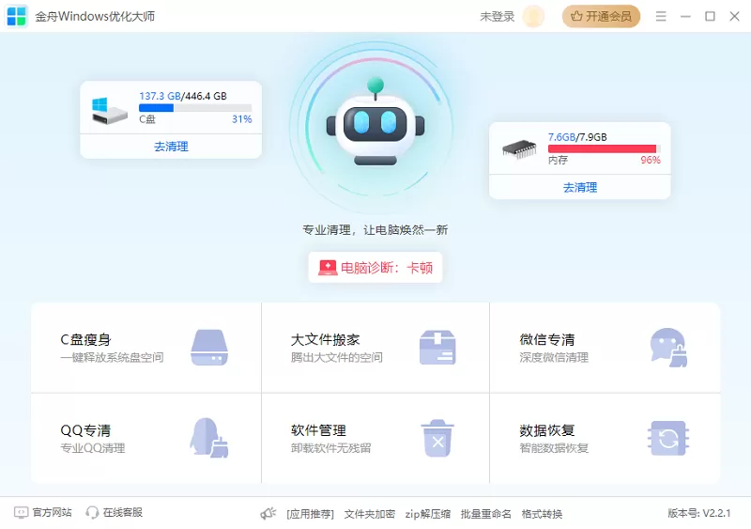The height and width of the screenshot is (529, 751).
Task: Click the 深度微信清理 description
Action: [554, 357]
